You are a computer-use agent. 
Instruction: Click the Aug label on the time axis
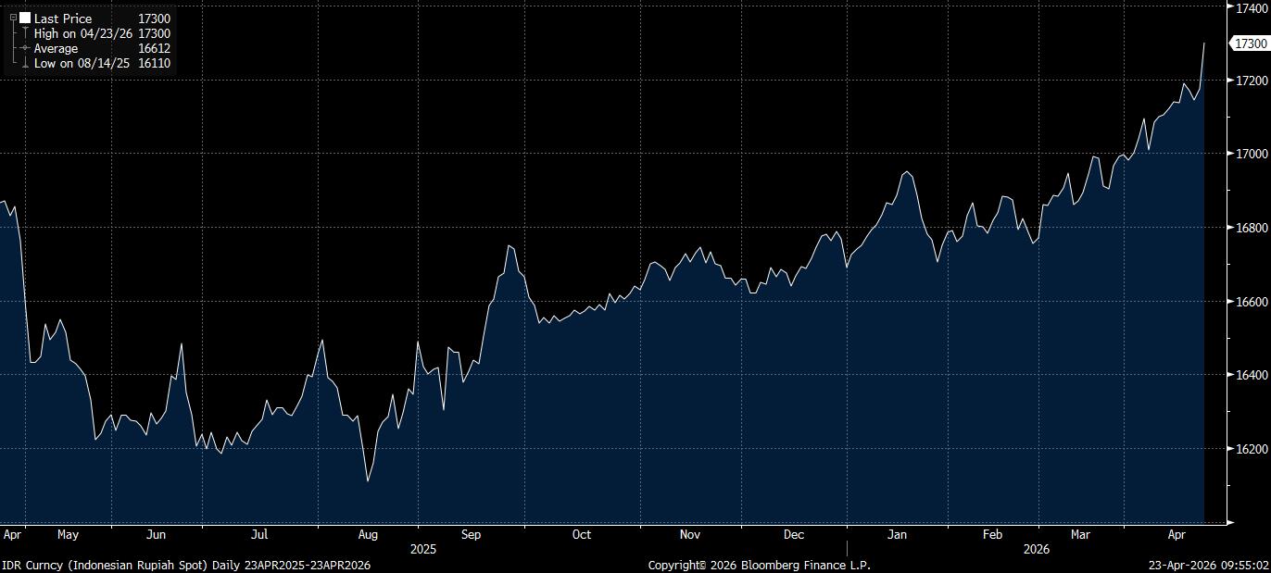(x=368, y=535)
